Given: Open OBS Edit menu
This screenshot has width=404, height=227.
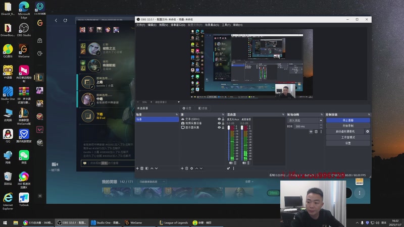Looking at the screenshot, I should click(152, 25).
